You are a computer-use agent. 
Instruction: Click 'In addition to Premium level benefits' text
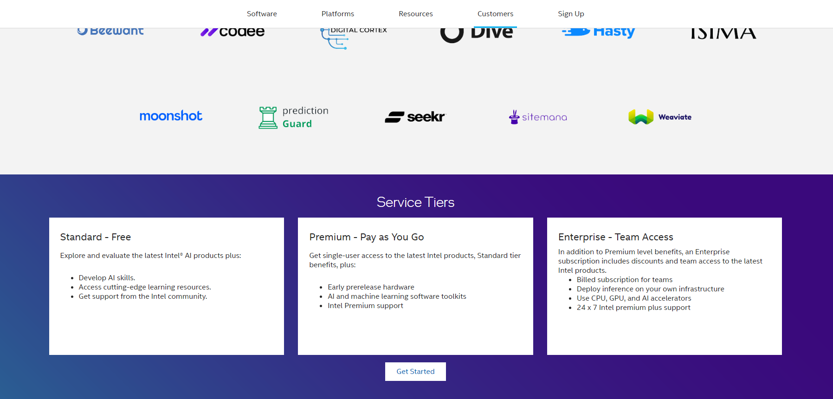[660, 261]
